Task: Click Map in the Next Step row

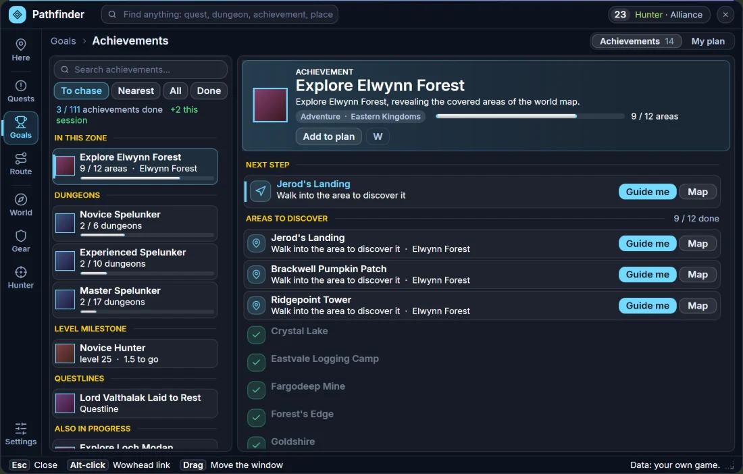Action: click(x=698, y=192)
